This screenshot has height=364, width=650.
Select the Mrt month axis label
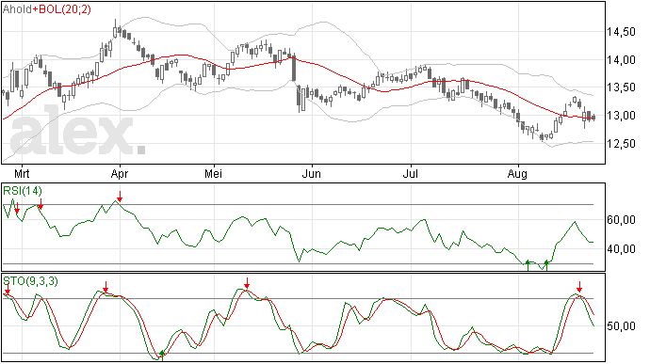(x=22, y=173)
